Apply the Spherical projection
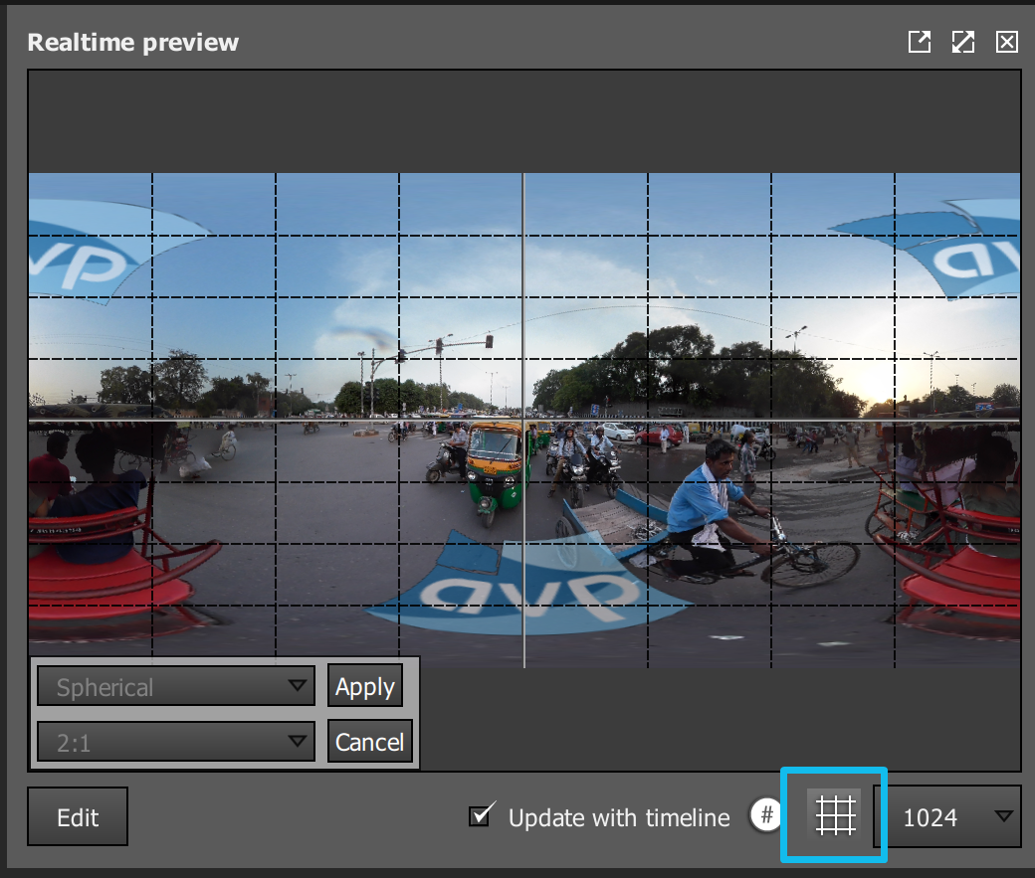Image resolution: width=1035 pixels, height=878 pixels. (364, 685)
